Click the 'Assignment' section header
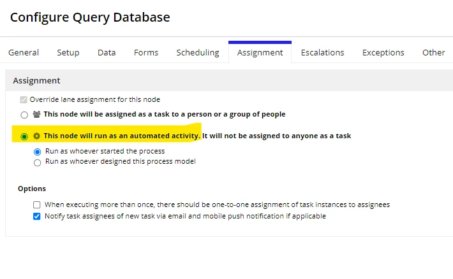 pos(37,80)
